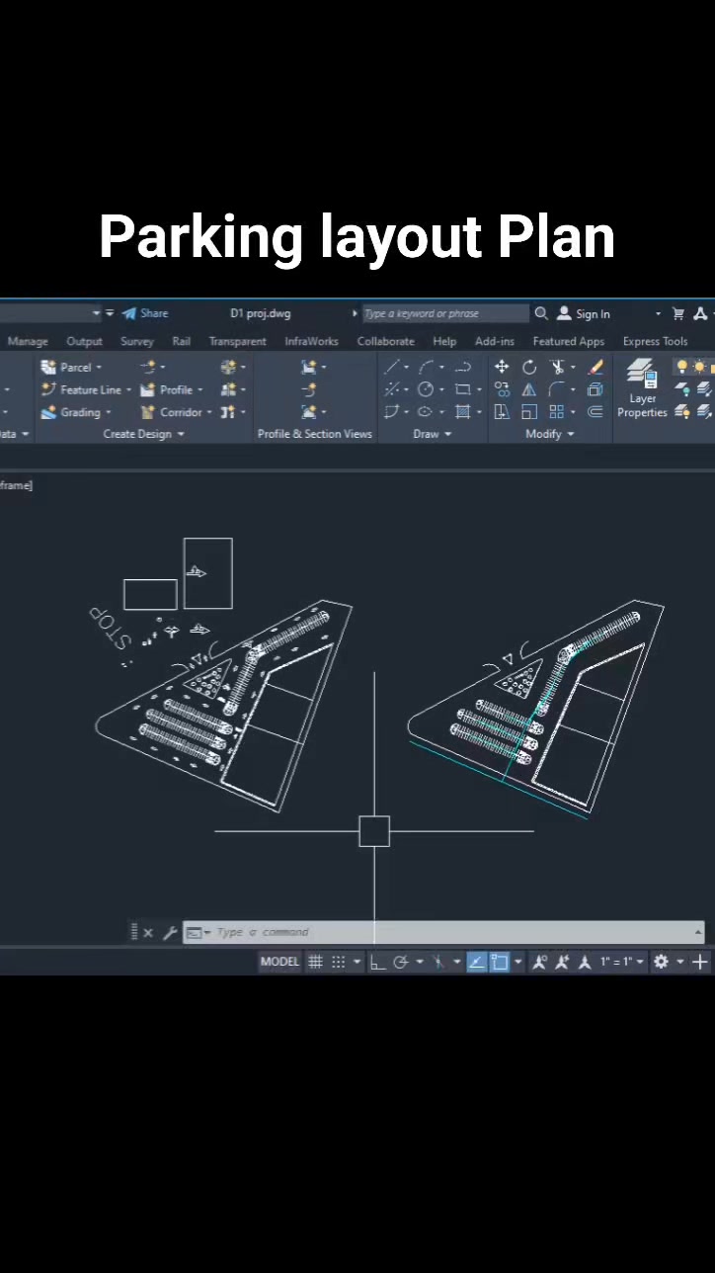The width and height of the screenshot is (715, 1273).
Task: Toggle ortho mode in status bar
Action: (x=377, y=962)
